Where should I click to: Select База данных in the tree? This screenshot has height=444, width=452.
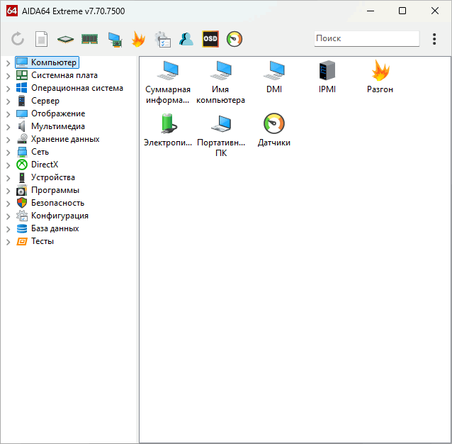pyautogui.click(x=48, y=228)
